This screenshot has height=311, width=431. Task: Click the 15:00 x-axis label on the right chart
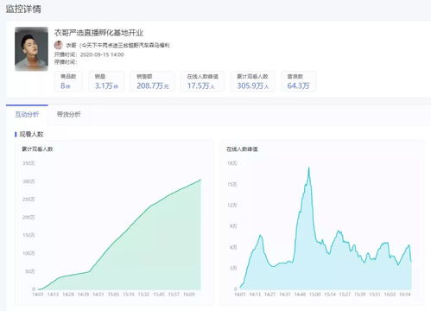pyautogui.click(x=314, y=295)
